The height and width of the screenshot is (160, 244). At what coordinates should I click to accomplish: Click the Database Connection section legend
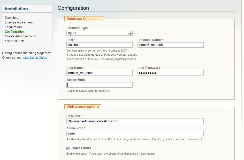pyautogui.click(x=84, y=19)
